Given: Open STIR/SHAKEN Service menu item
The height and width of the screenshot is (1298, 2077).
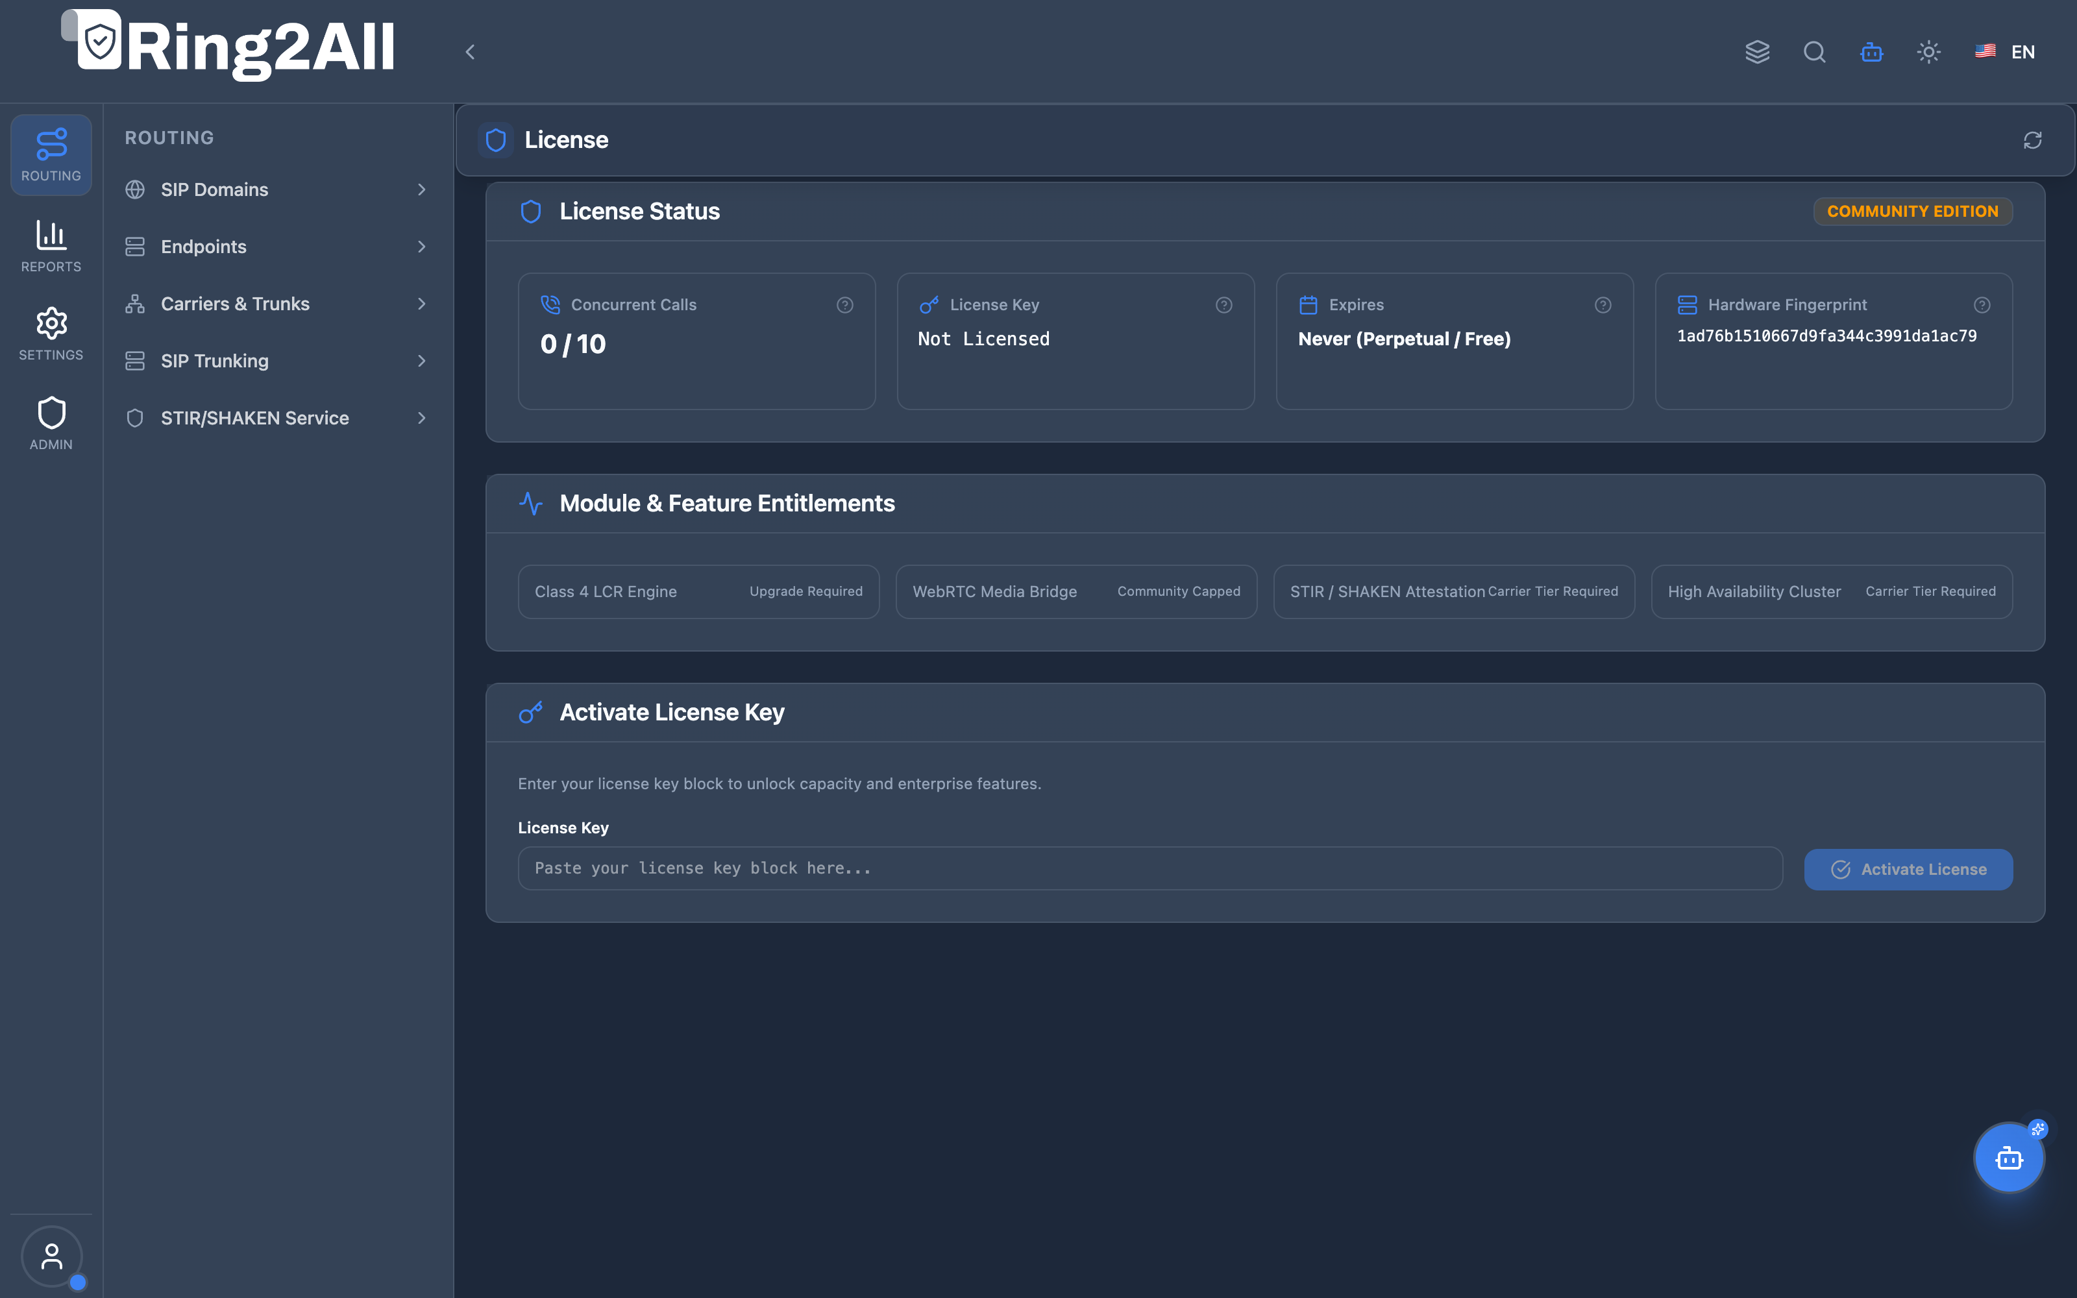Looking at the screenshot, I should point(277,418).
